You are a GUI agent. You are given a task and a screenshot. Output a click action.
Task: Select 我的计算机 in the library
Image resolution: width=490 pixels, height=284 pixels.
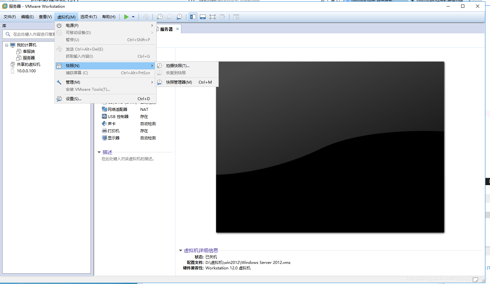(x=26, y=45)
